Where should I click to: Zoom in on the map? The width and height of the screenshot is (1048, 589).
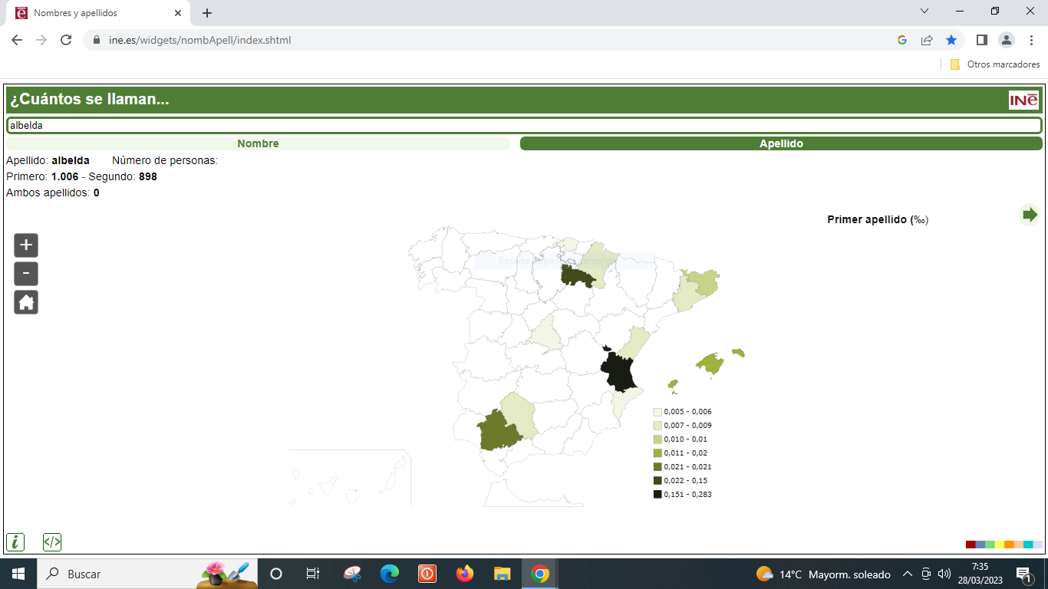tap(26, 245)
